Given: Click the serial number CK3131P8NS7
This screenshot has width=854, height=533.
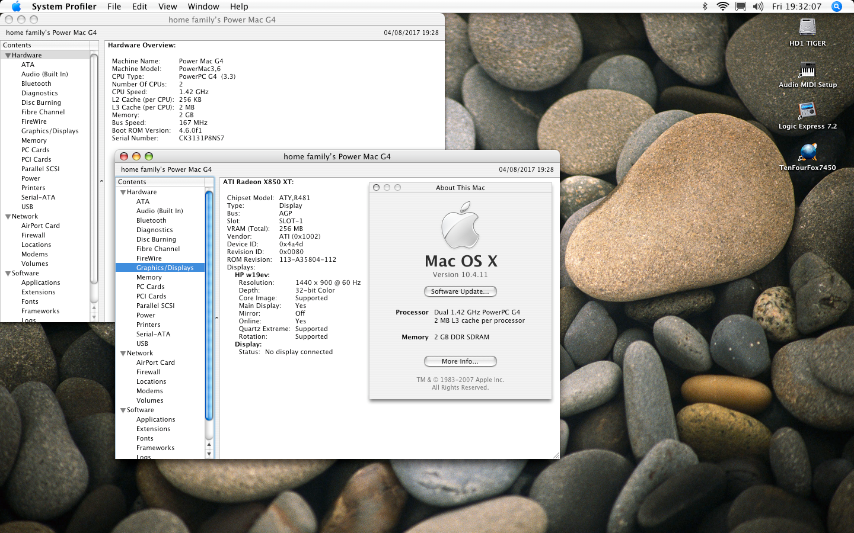Looking at the screenshot, I should [x=202, y=138].
